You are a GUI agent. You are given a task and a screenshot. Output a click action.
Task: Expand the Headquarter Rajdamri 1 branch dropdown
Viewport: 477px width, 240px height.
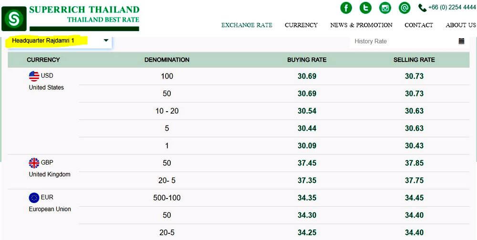106,41
